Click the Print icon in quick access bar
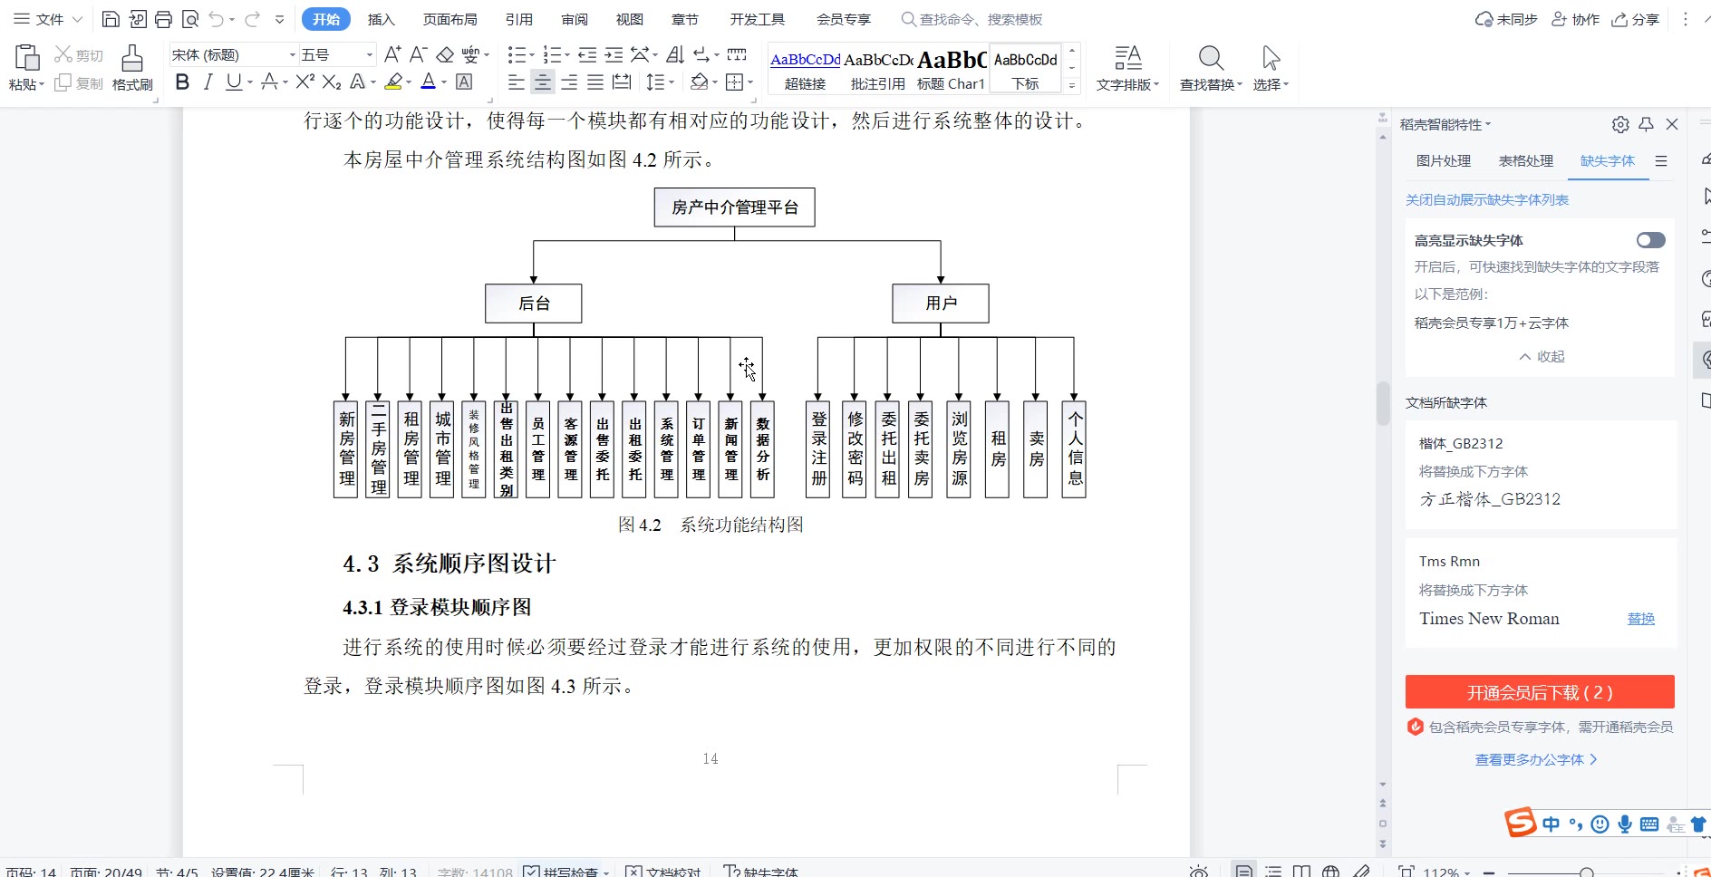This screenshot has height=877, width=1711. [163, 19]
